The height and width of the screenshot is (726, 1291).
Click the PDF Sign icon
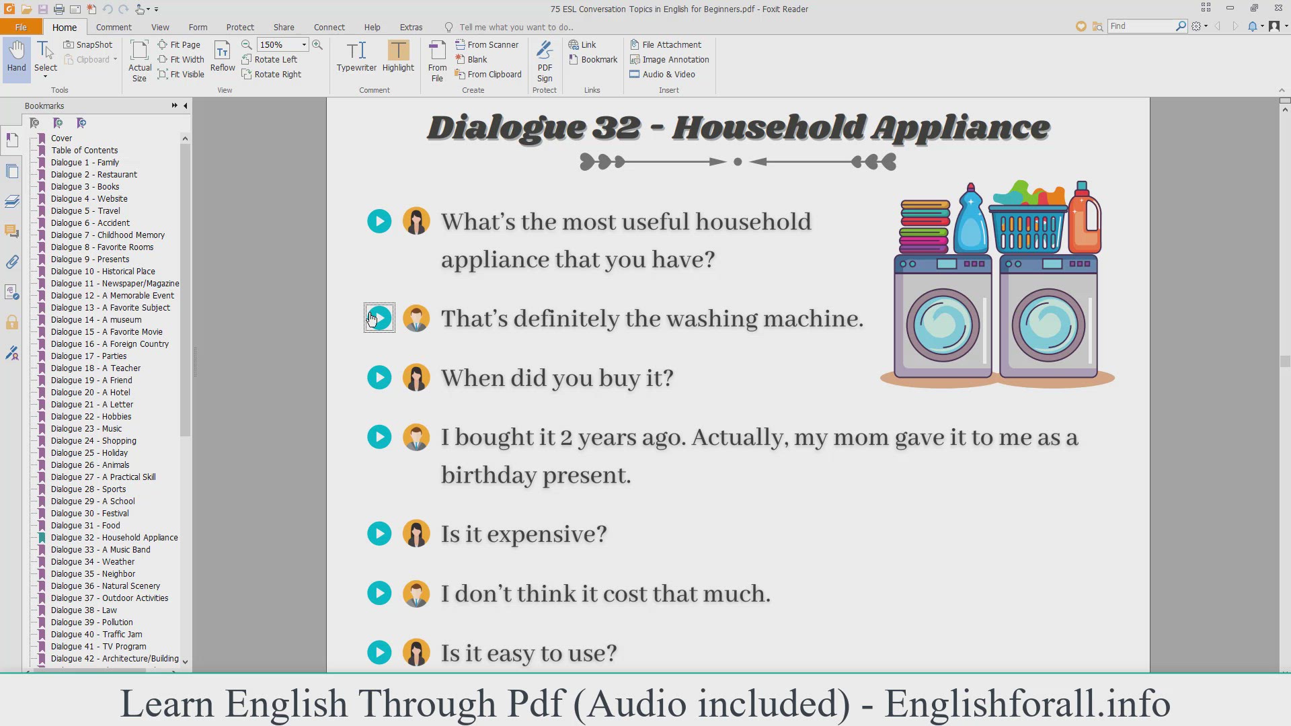[x=545, y=61]
